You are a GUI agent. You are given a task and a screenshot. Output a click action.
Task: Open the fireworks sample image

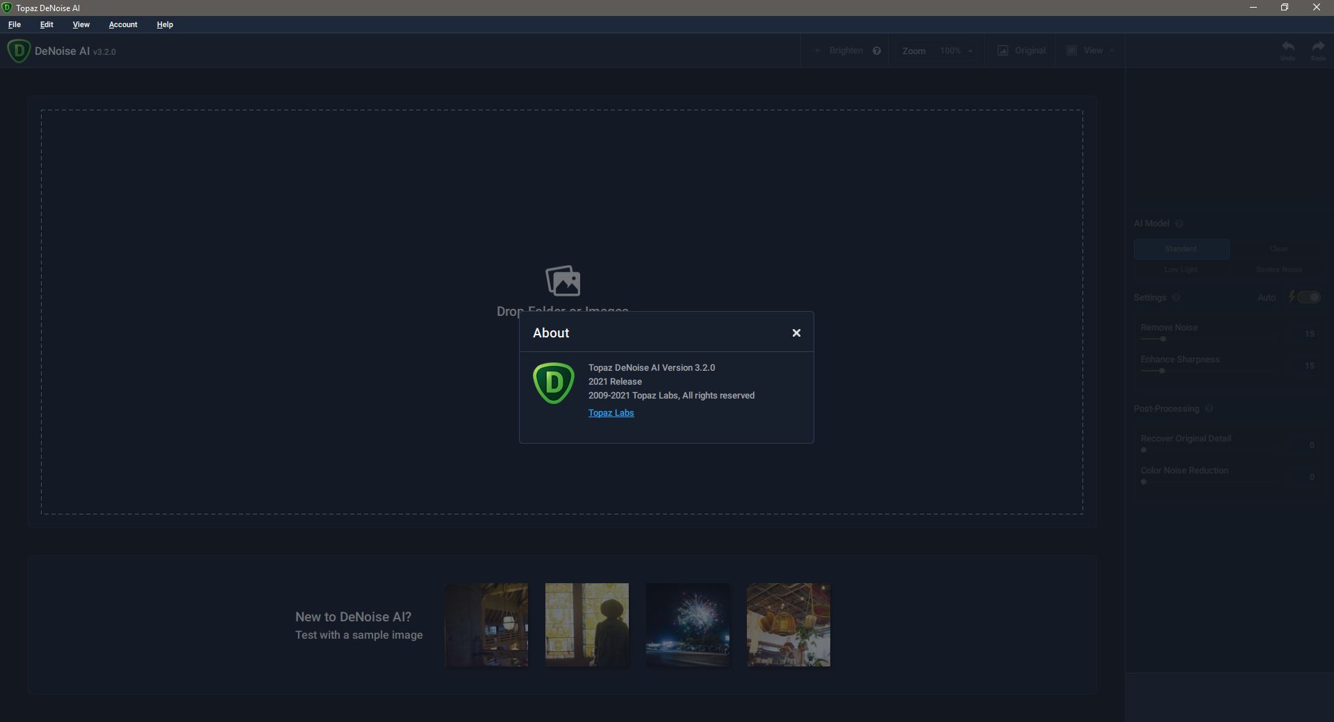(688, 625)
